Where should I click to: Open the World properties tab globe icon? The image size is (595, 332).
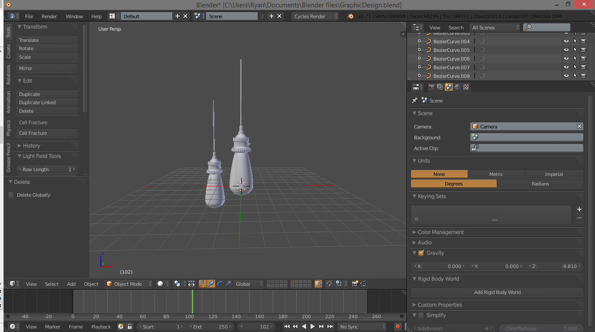pyautogui.click(x=457, y=87)
